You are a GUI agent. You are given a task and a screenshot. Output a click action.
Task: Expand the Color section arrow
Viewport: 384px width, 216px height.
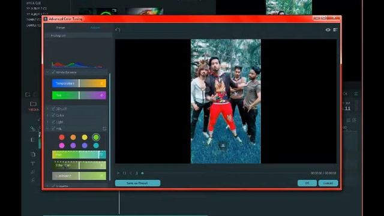[x=48, y=115]
